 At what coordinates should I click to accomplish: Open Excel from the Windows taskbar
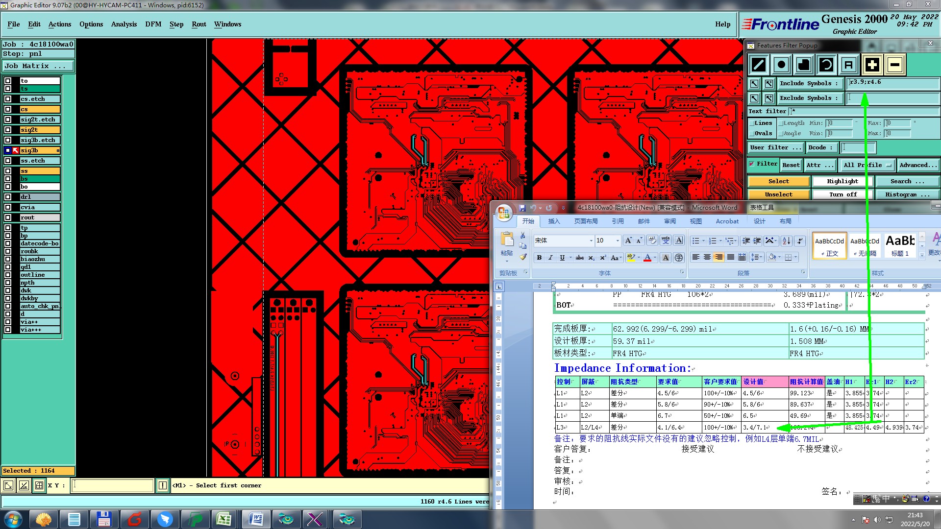pyautogui.click(x=224, y=519)
